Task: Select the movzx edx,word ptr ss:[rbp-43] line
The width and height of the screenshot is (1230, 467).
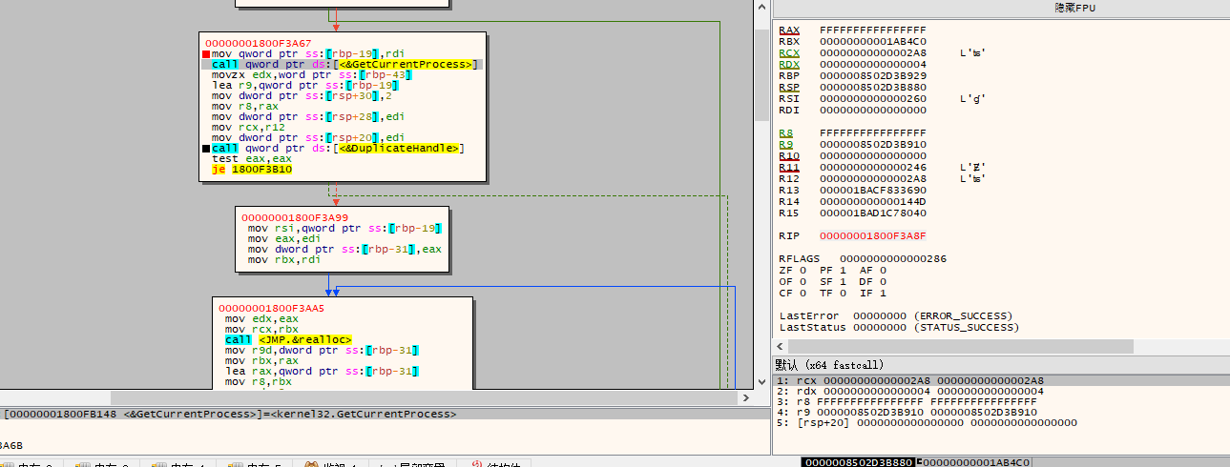Action: point(311,75)
